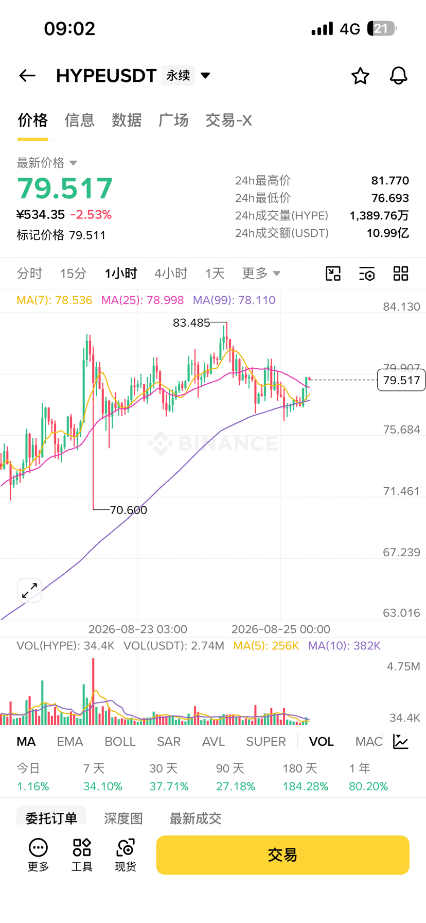The image size is (426, 923).
Task: Open the 交易-X tab
Action: point(228,120)
